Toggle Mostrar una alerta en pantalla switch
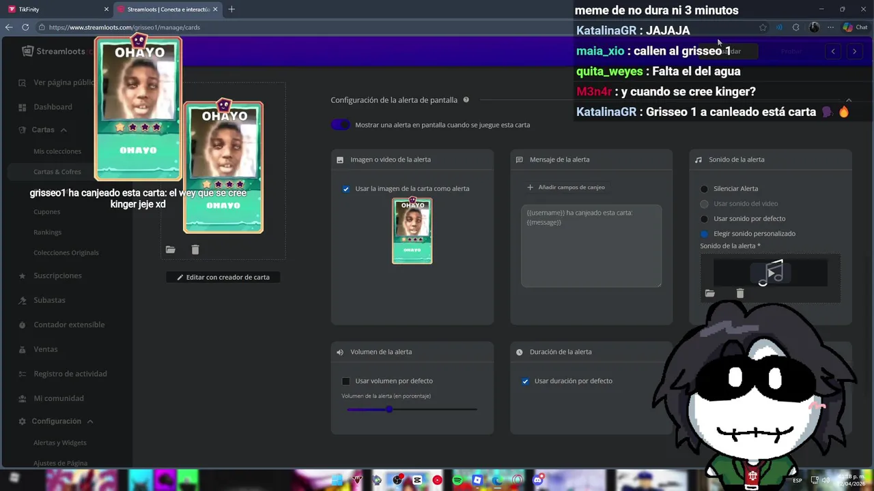The image size is (874, 491). click(341, 125)
